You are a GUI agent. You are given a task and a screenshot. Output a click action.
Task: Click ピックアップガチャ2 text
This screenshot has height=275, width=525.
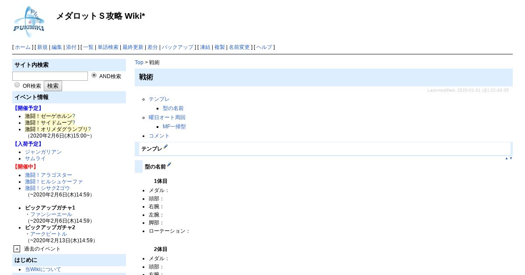50,227
